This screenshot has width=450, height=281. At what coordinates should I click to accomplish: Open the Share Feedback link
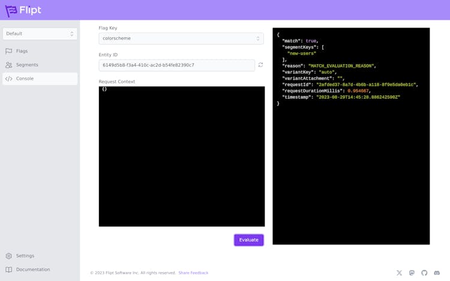[x=193, y=273]
